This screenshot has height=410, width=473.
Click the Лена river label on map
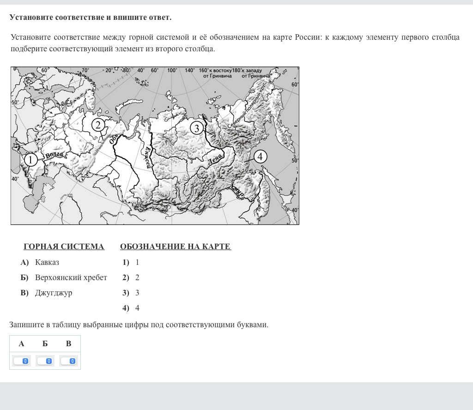[215, 159]
